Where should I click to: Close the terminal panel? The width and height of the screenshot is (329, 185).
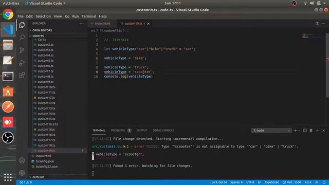coord(323,131)
